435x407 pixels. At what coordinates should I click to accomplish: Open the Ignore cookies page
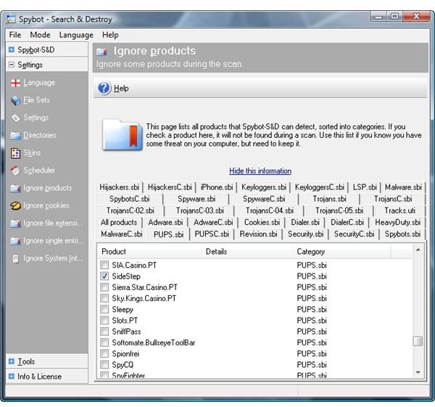point(46,206)
